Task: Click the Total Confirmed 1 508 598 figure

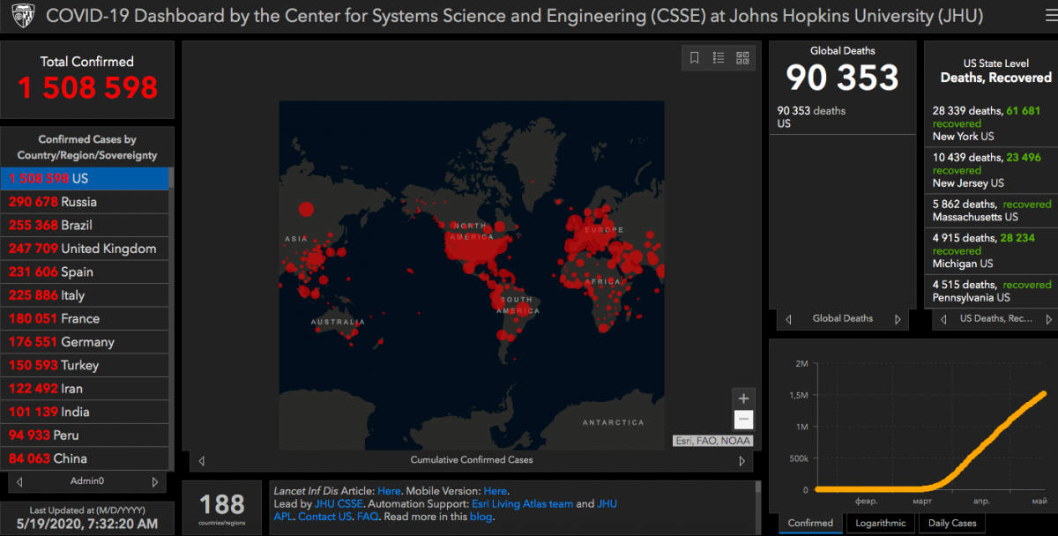Action: 87,87
